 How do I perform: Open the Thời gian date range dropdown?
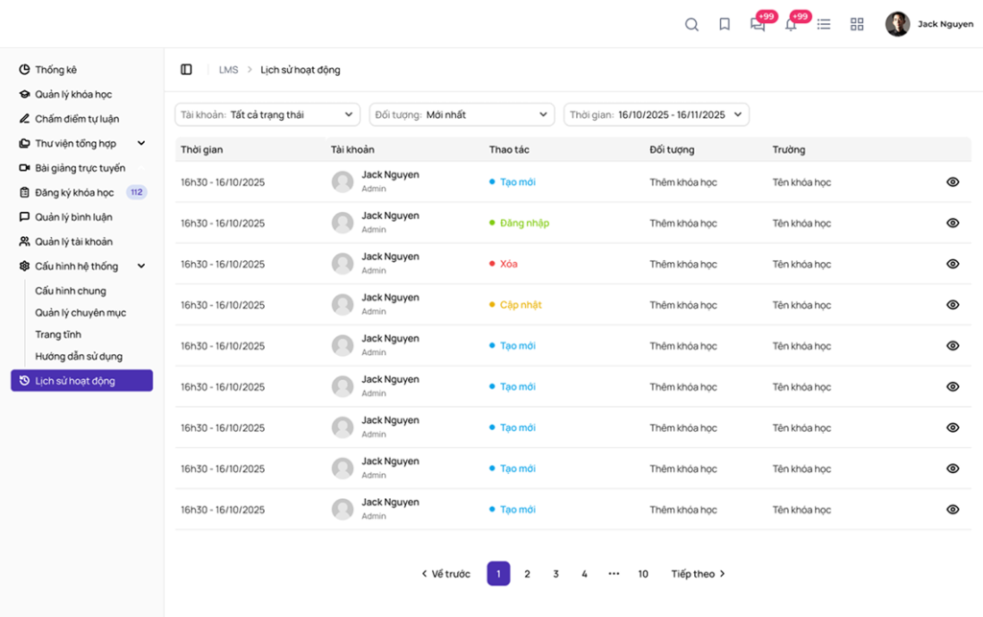pyautogui.click(x=656, y=115)
